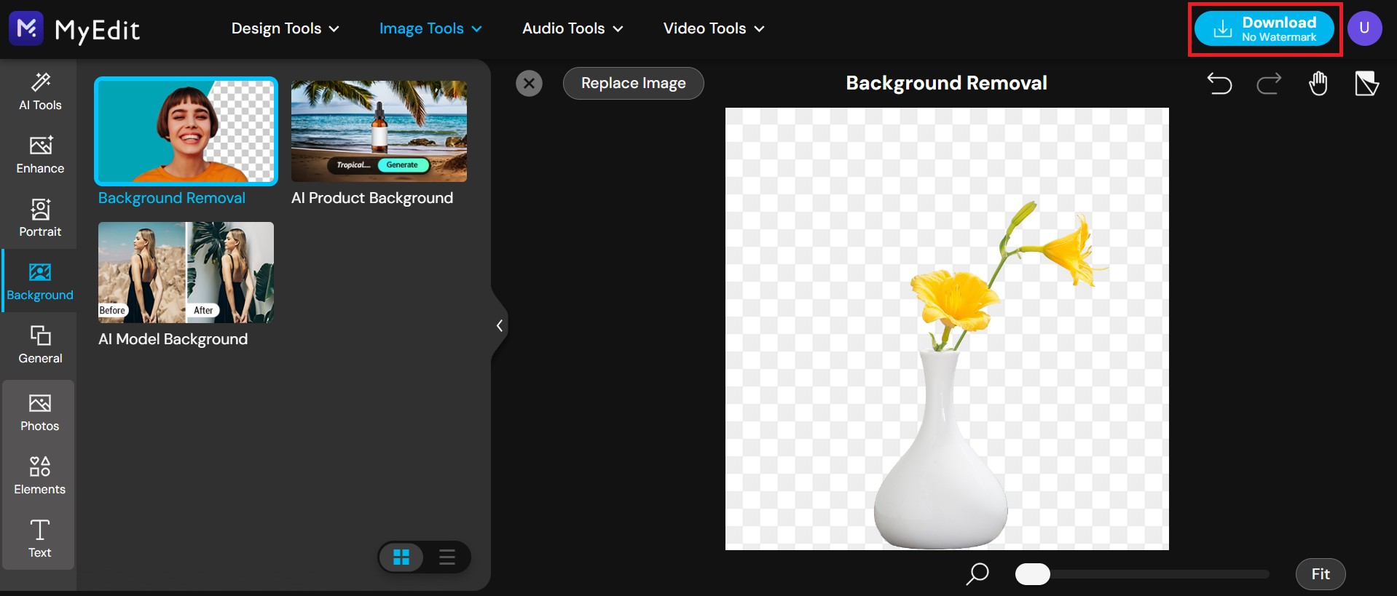Click the Replace Image button
This screenshot has height=596, width=1397.
pos(634,83)
